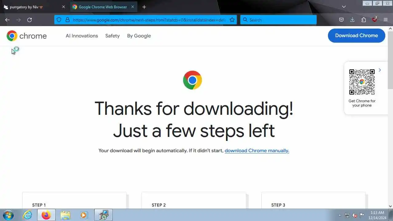
Task: Click the muted volume tray icon
Action: click(x=355, y=215)
